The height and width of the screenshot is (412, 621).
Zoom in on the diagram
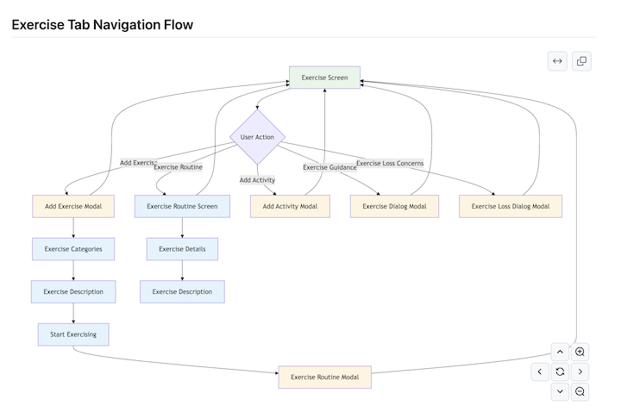[x=580, y=352]
